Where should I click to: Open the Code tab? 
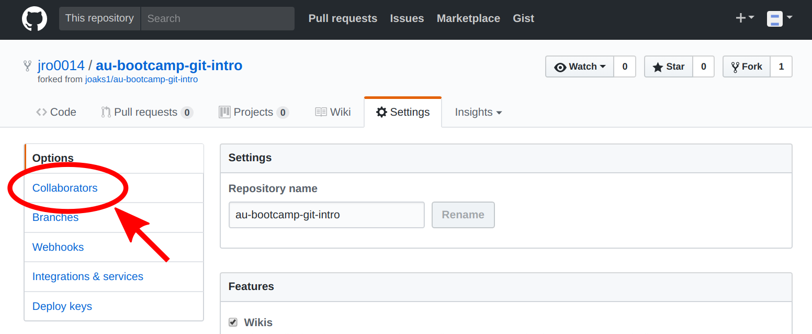(56, 112)
